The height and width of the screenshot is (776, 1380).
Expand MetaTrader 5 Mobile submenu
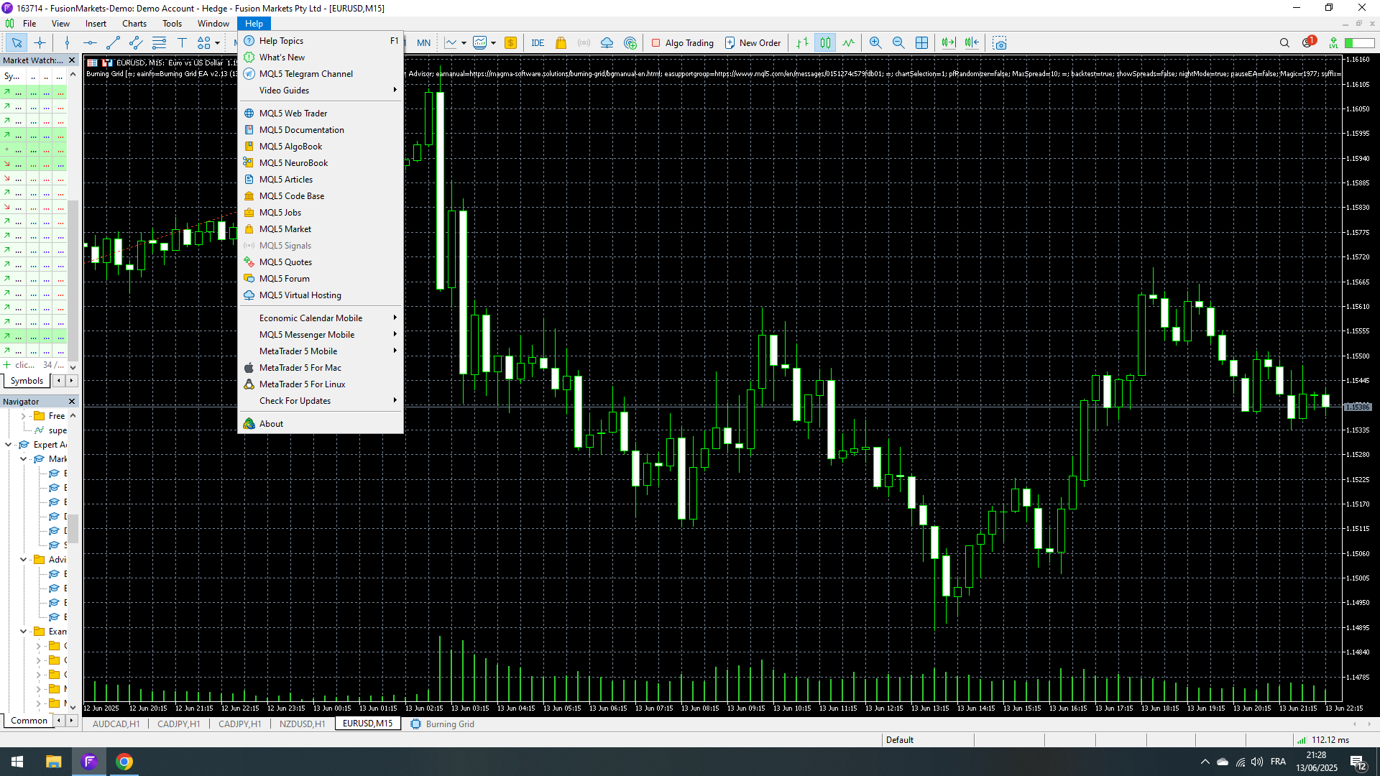[x=321, y=351]
